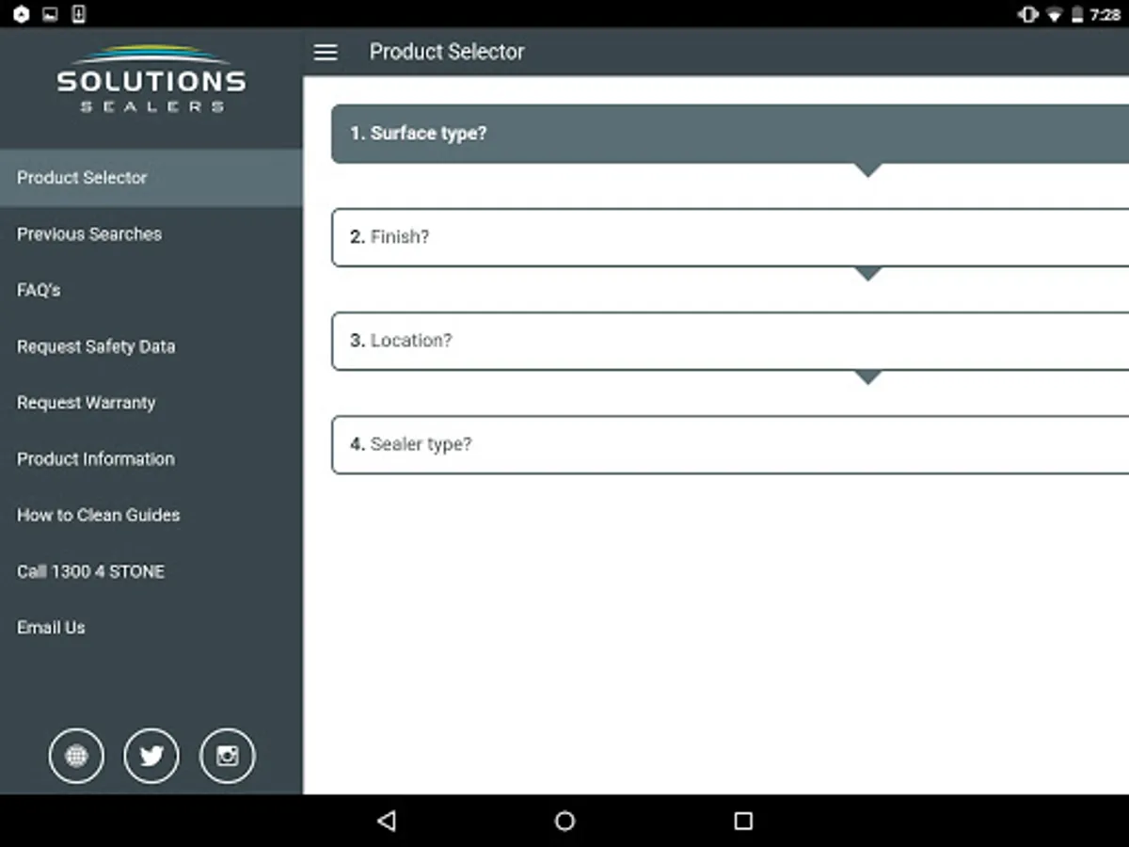
Task: Open Previous Searches menu item
Action: 151,234
